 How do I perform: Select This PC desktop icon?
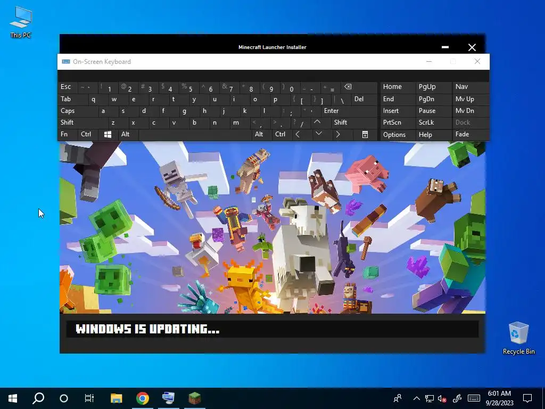21,22
